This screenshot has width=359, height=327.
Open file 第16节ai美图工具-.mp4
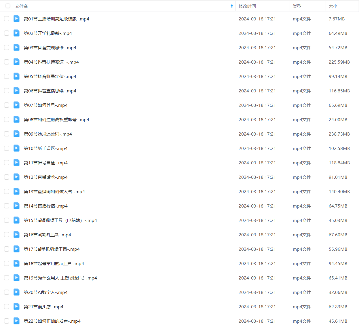[x=48, y=235]
